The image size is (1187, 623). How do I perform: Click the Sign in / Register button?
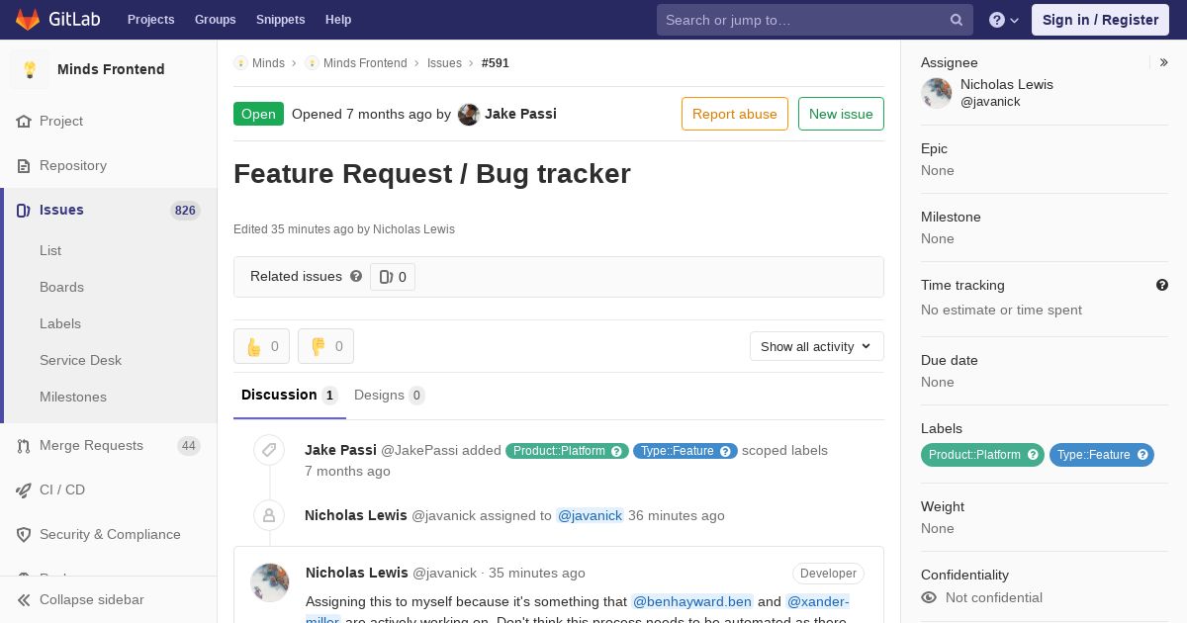[1100, 20]
